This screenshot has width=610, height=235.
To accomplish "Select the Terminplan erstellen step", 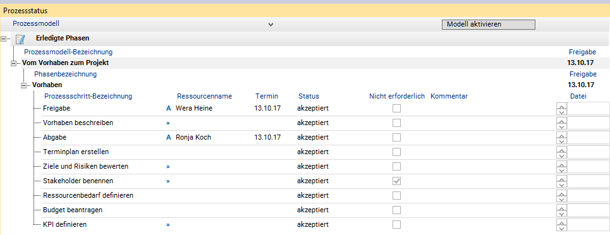I will point(76,152).
